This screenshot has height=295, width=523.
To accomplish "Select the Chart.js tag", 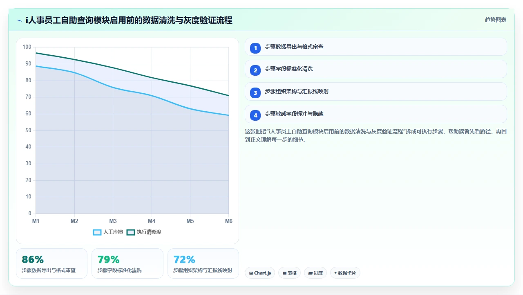I will pos(260,273).
